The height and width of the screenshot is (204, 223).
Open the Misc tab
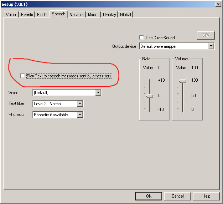point(92,15)
